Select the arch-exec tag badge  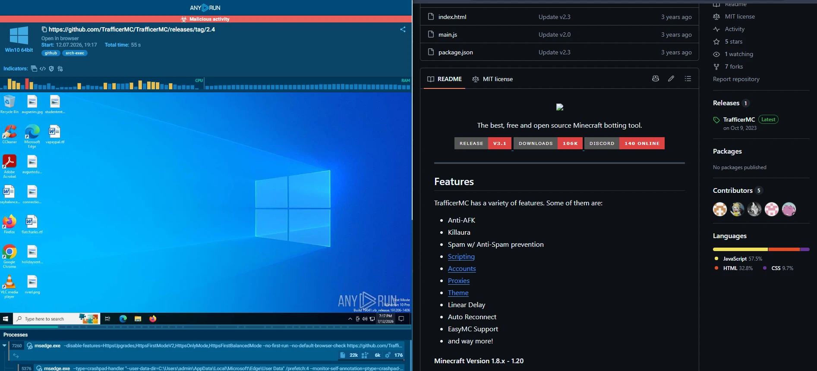pos(75,53)
